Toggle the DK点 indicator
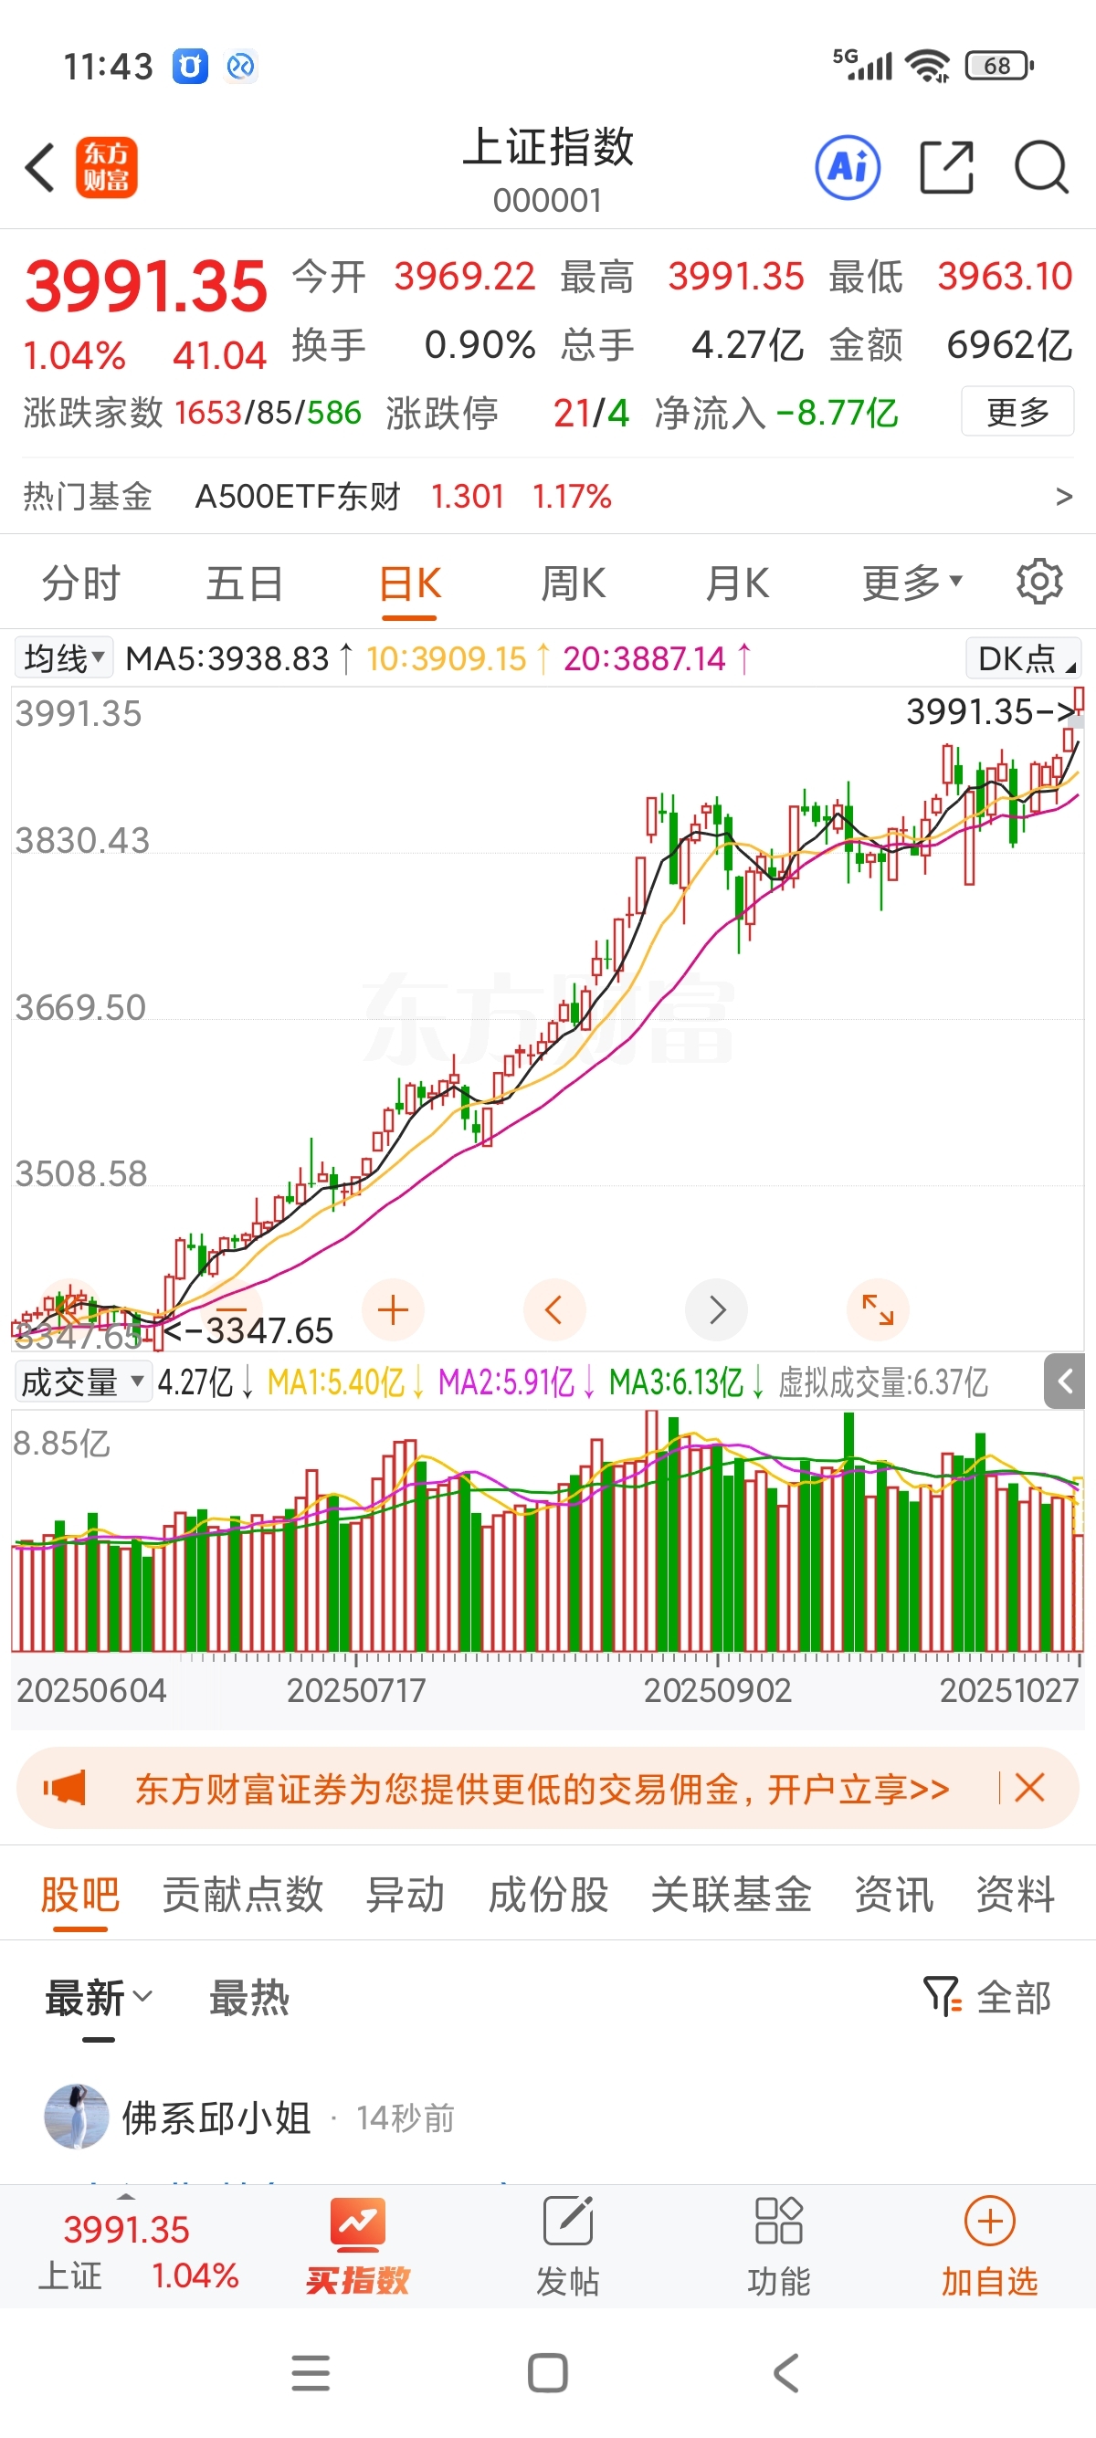This screenshot has height=2438, width=1096. point(1022,657)
